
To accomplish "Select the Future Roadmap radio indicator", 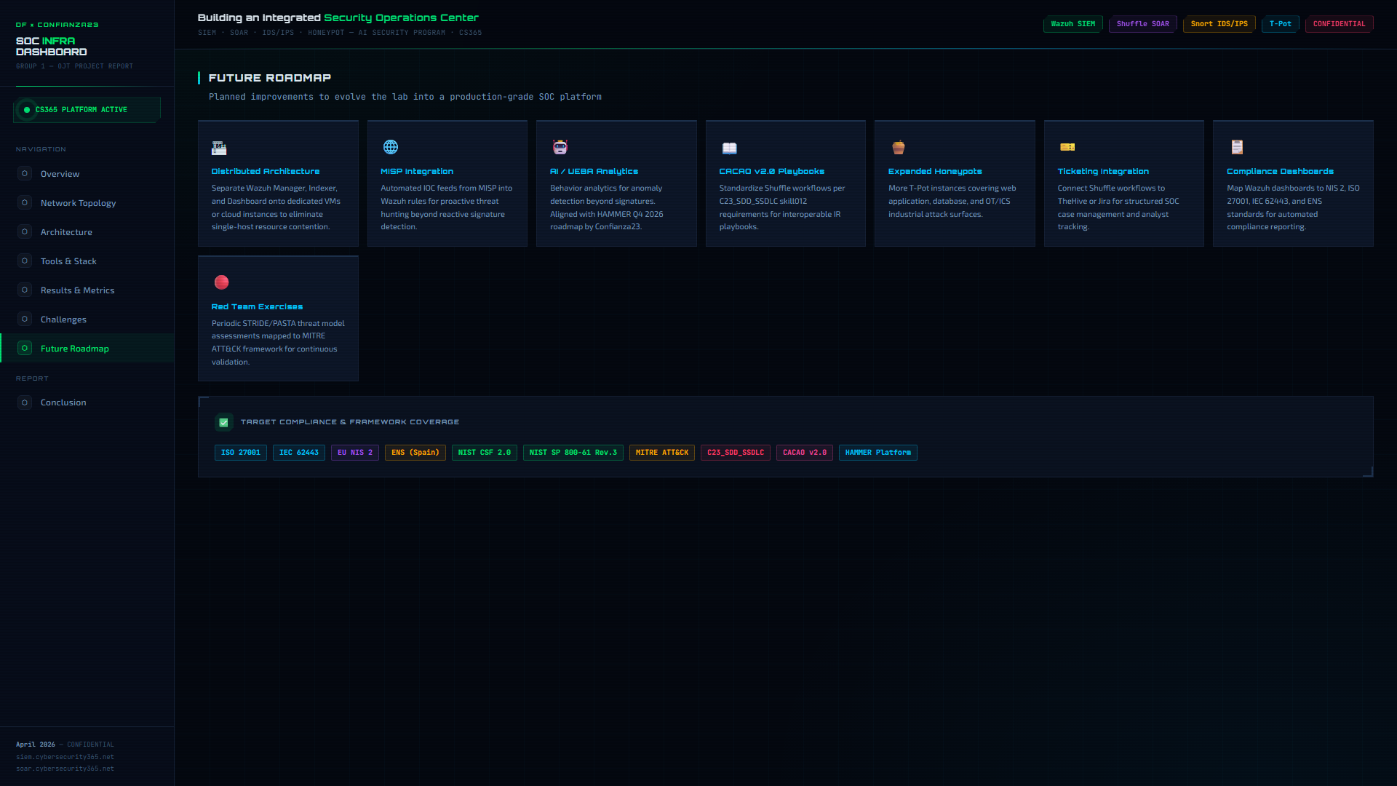I will [24, 348].
